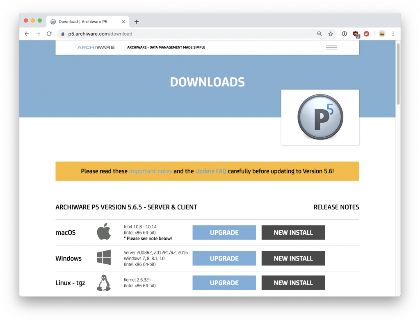Viewport: 420px width, 322px height.
Task: Click the Windows logo icon
Action: 104,257
